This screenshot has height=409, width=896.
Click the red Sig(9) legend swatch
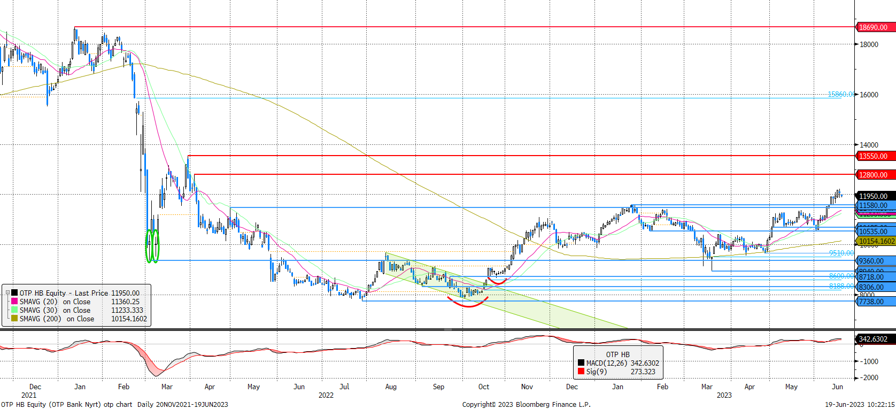[x=581, y=371]
